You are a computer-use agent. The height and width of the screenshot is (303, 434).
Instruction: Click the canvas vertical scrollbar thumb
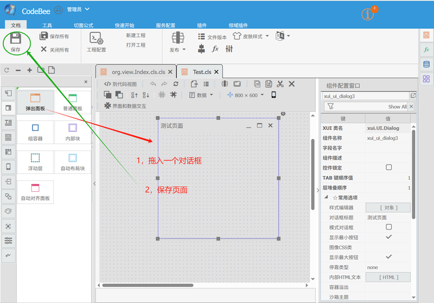click(x=313, y=174)
